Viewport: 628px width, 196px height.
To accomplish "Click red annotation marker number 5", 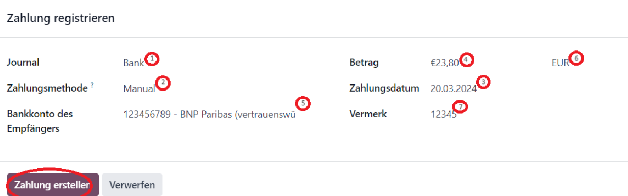I will [x=304, y=103].
